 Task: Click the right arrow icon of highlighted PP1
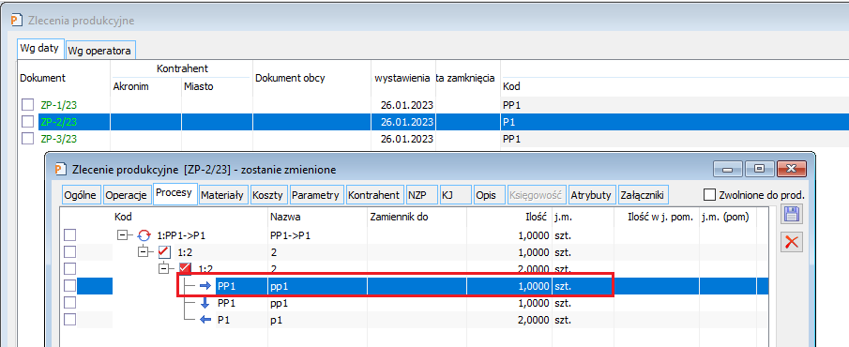pos(205,286)
